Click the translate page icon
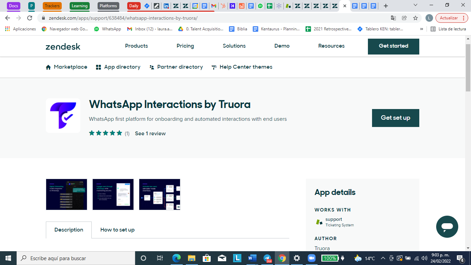Screen dimensions: 471x265 [393, 18]
